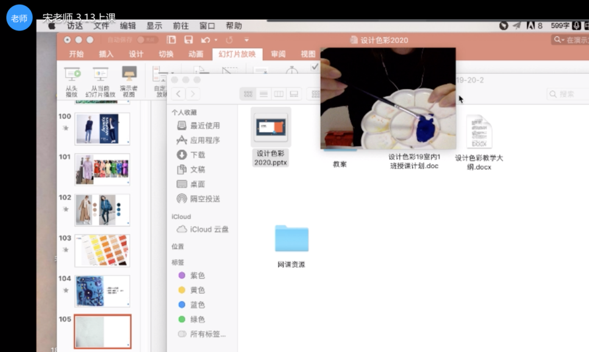The height and width of the screenshot is (352, 589).
Task: Open customize quick access toolbar dropdown
Action: tap(246, 40)
